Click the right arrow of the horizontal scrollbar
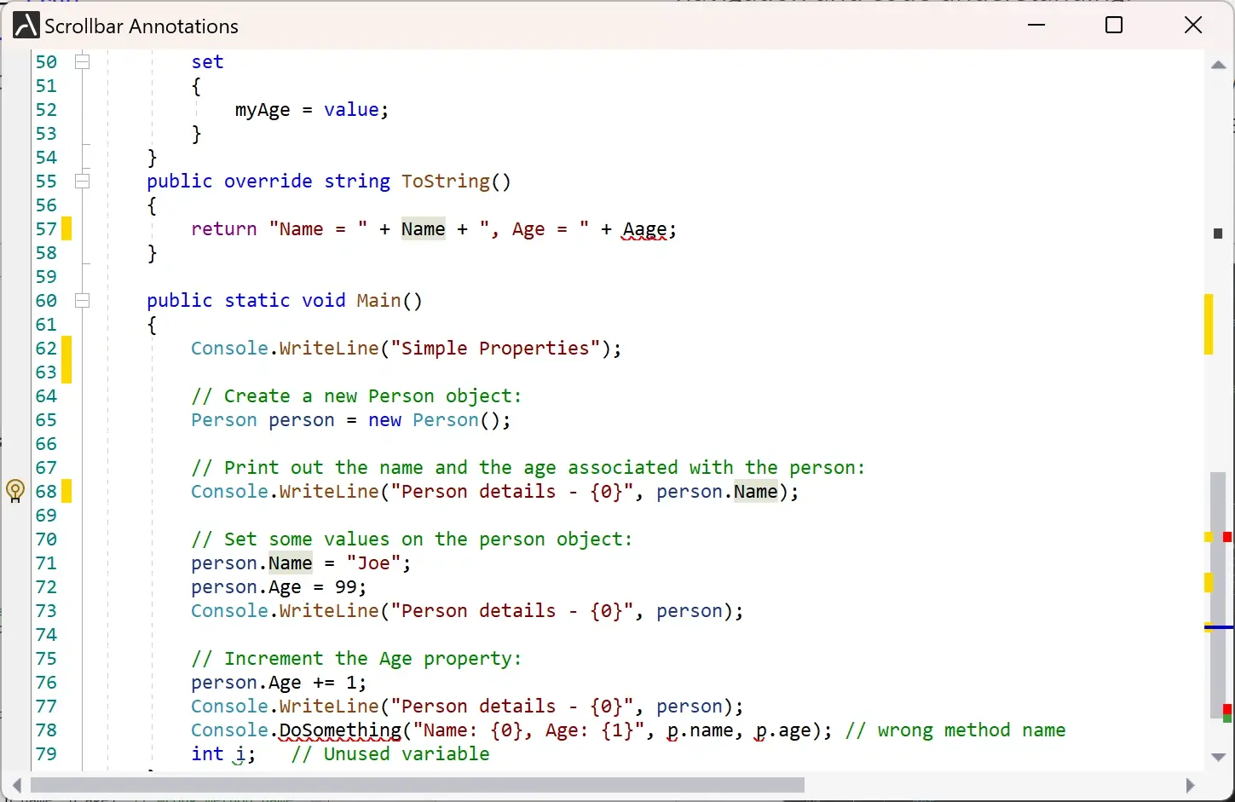 1192,785
